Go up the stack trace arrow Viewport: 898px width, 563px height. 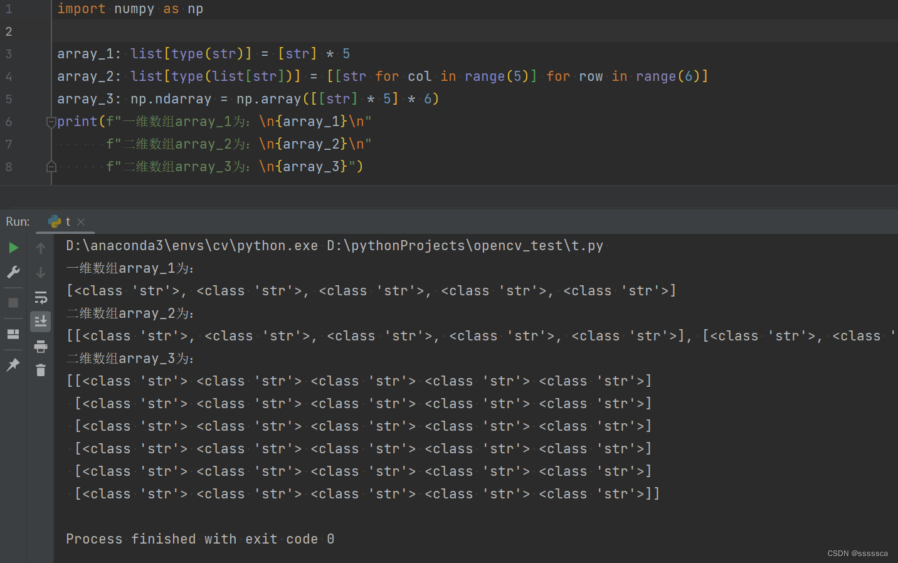[x=41, y=248]
